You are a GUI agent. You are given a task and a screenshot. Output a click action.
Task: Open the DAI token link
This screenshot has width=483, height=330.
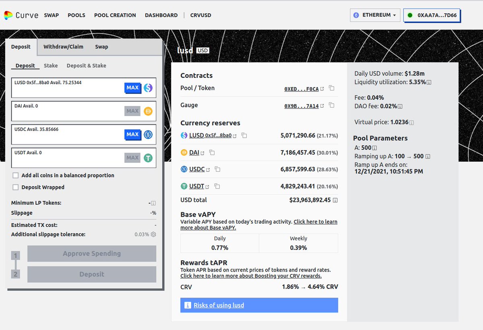(x=197, y=153)
